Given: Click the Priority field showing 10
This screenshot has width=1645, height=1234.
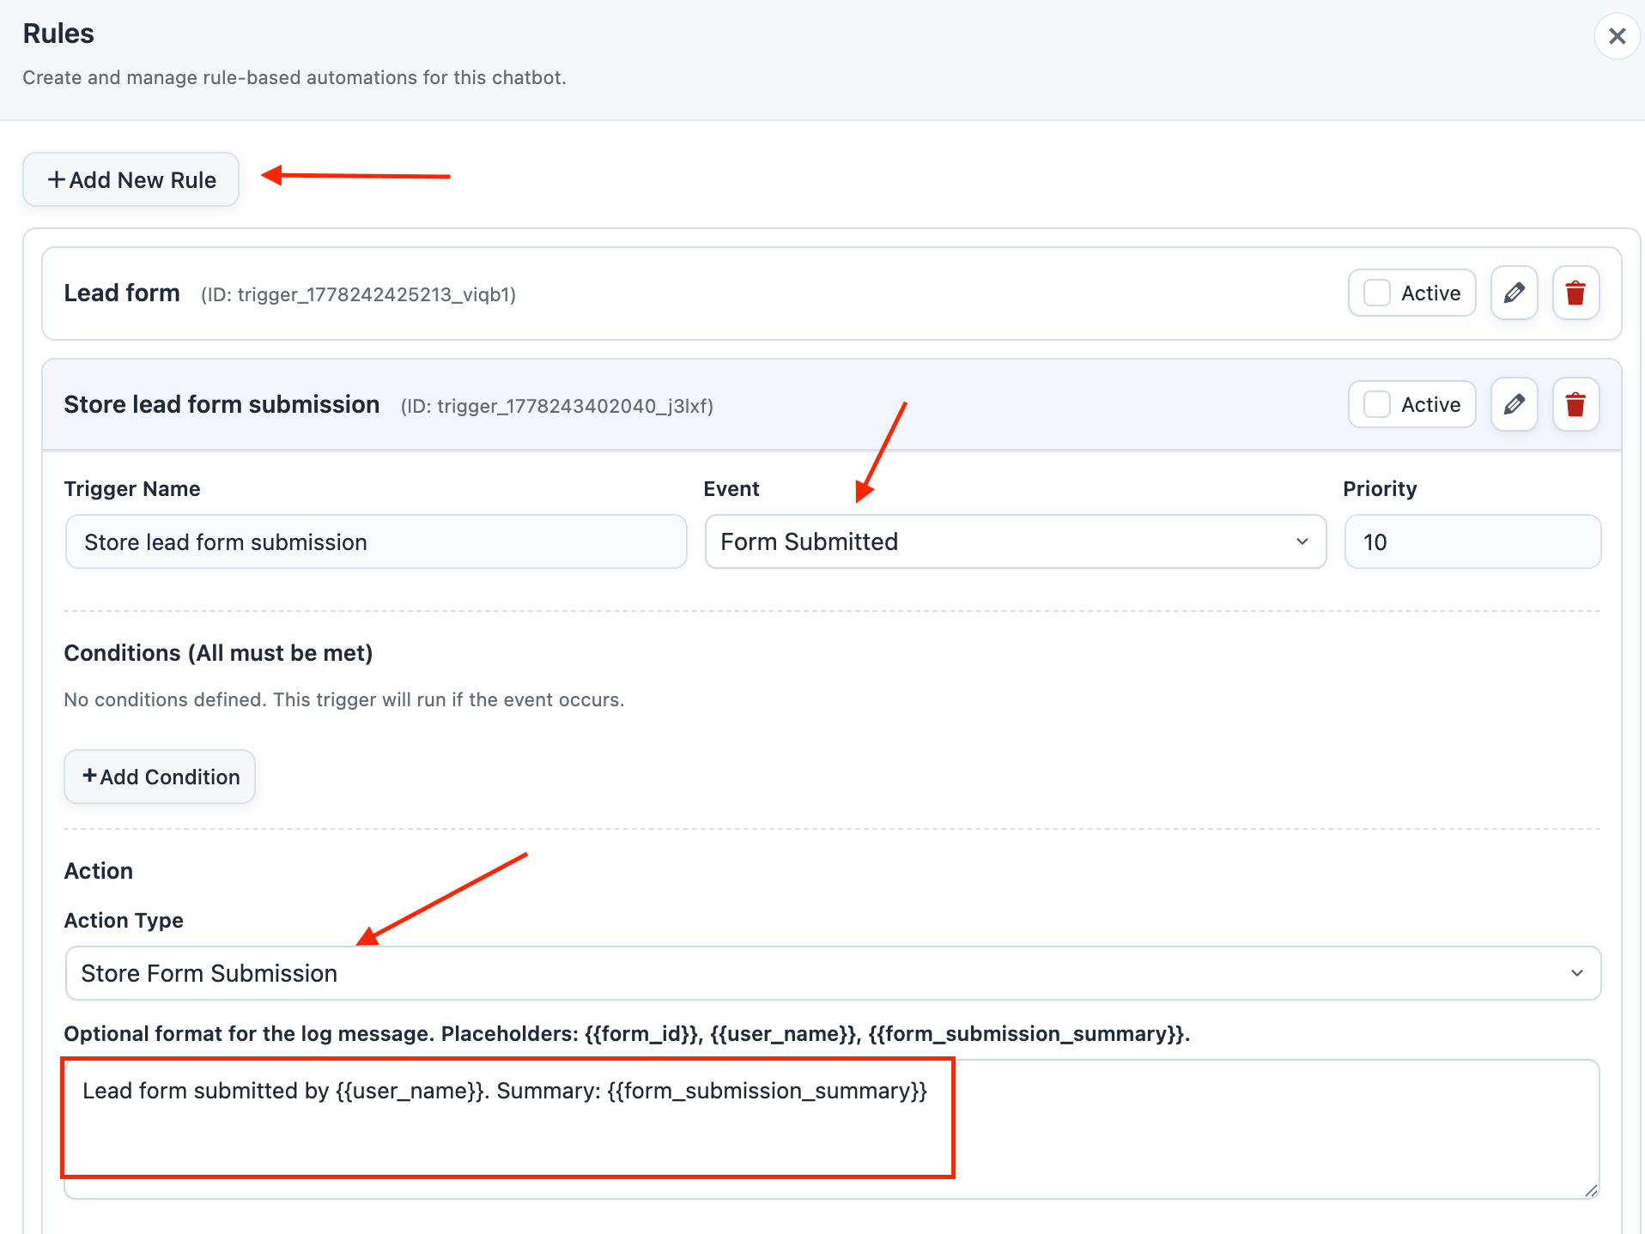Looking at the screenshot, I should pos(1472,541).
